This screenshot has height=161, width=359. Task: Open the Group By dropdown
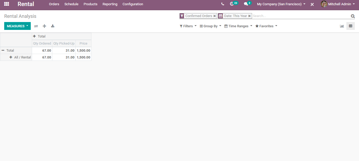[211, 26]
